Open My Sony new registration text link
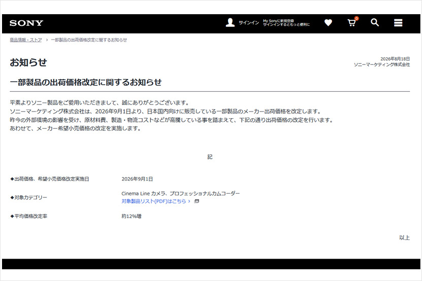422x281 pixels. [286, 23]
